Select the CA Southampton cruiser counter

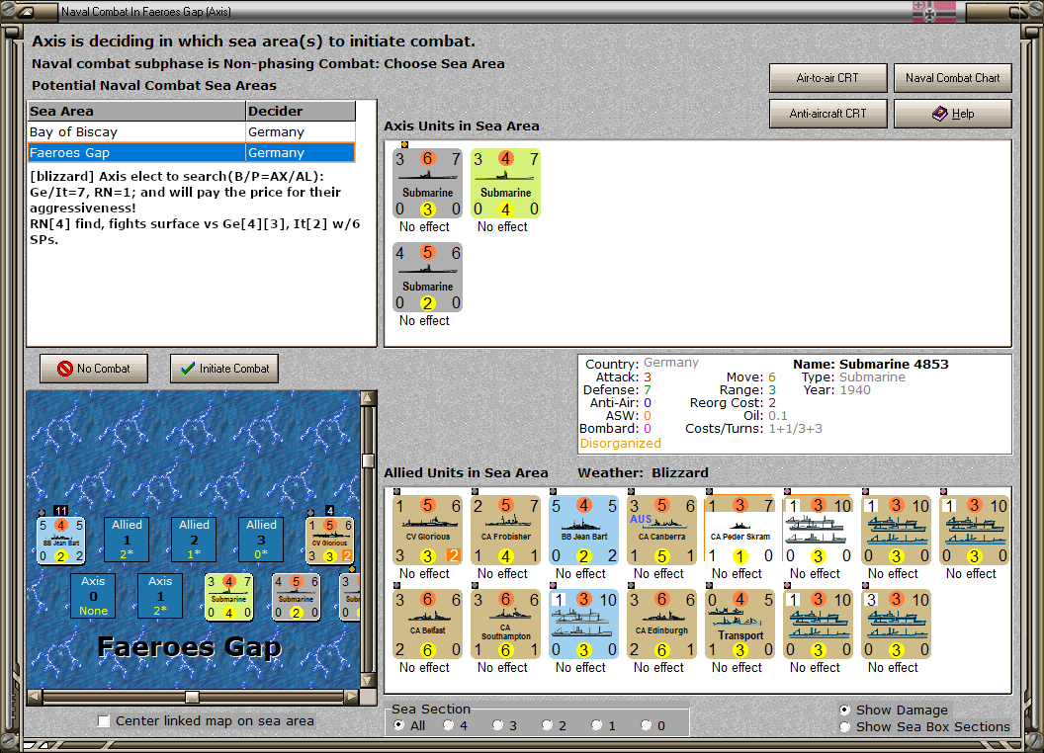[505, 624]
